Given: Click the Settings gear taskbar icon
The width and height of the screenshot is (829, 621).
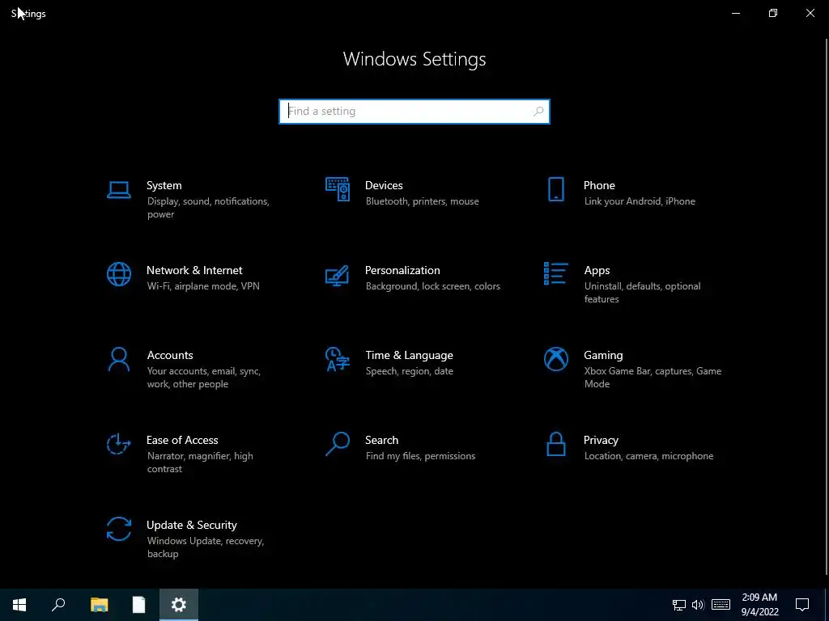Looking at the screenshot, I should (x=179, y=605).
